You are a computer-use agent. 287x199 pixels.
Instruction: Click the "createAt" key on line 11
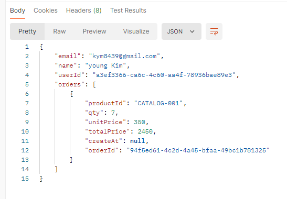[x=103, y=141]
